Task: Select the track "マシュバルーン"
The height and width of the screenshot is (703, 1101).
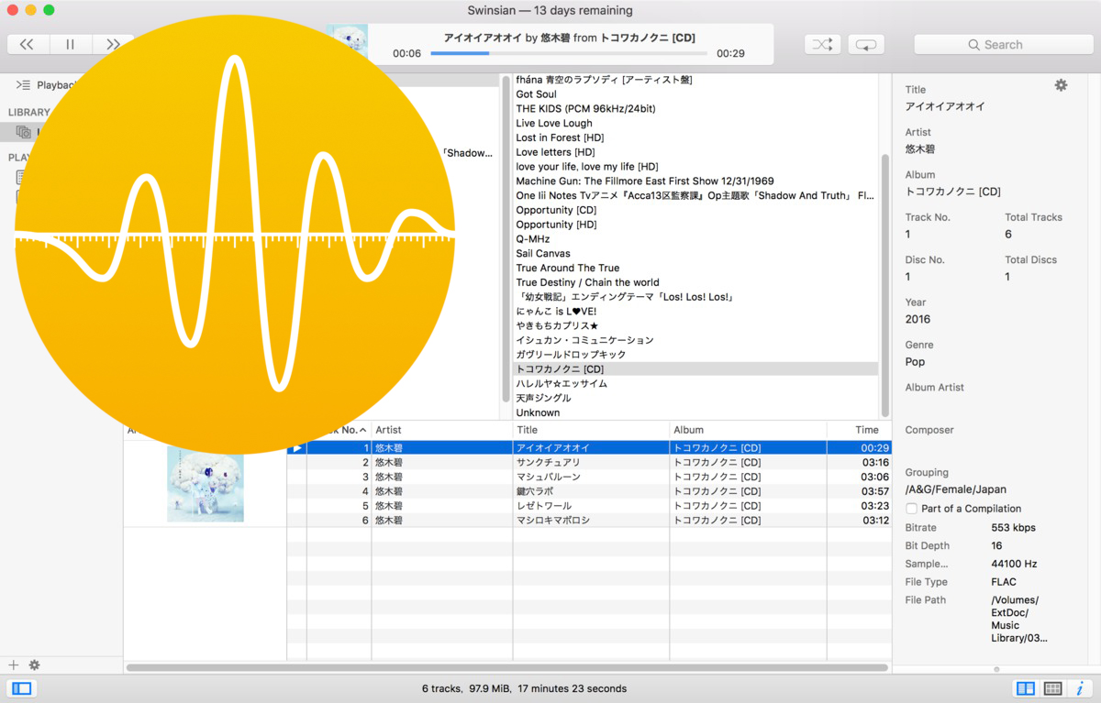Action: coord(549,478)
